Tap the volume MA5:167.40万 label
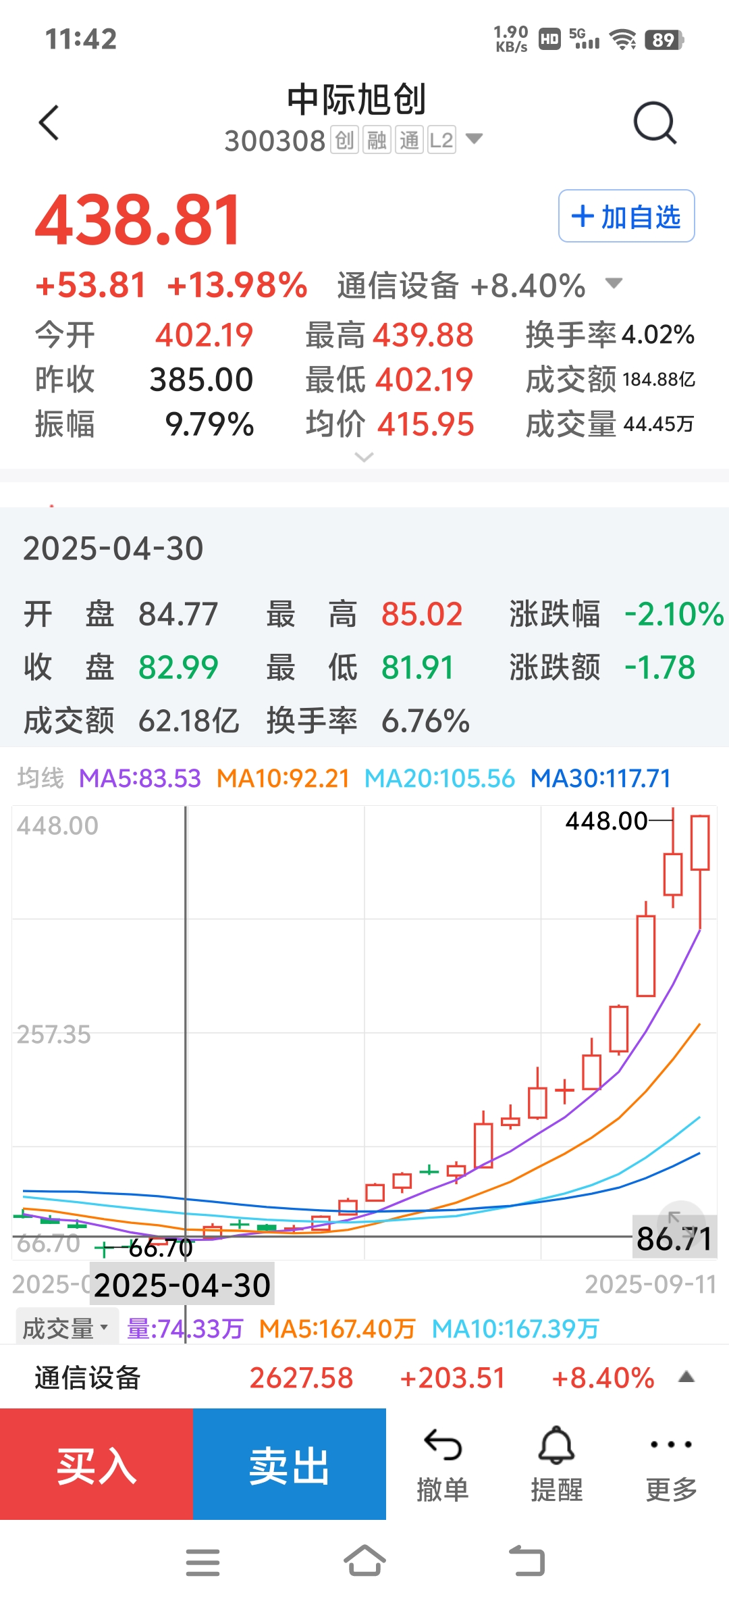The height and width of the screenshot is (1605, 729). click(337, 1329)
